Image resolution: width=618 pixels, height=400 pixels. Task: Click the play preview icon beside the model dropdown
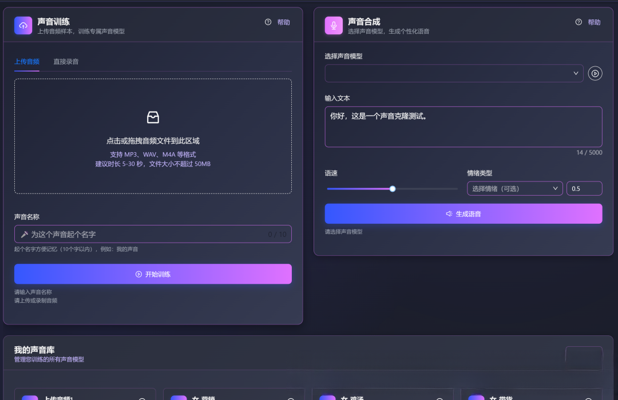pyautogui.click(x=596, y=73)
